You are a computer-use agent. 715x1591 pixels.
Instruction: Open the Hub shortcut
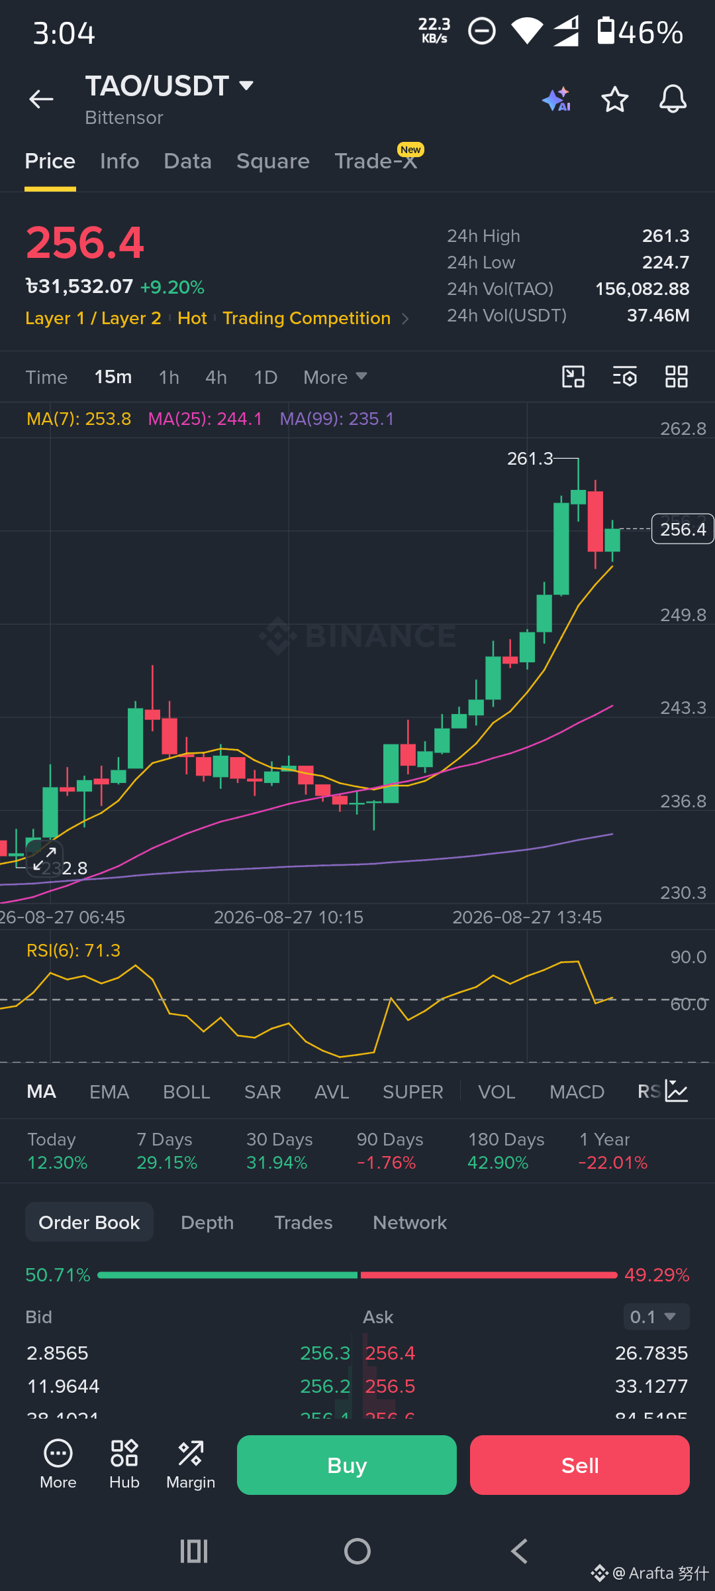click(124, 1466)
